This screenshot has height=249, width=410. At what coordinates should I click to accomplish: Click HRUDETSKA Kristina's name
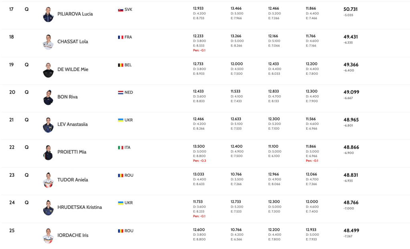coord(79,208)
